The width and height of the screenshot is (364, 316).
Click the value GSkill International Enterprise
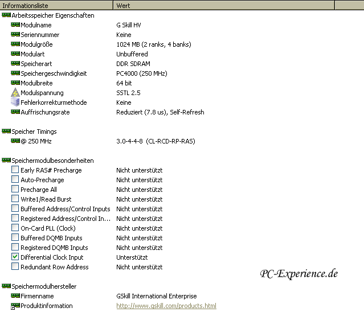[x=157, y=296]
